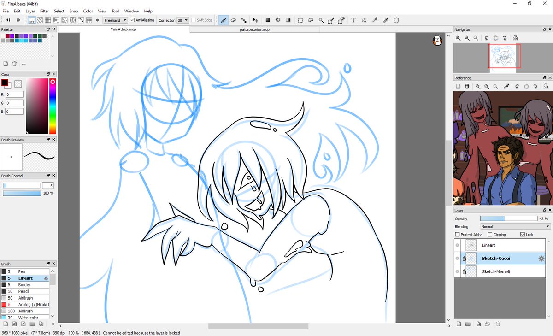Open the Window menu
Screen dimensions: 553x336
click(132, 11)
